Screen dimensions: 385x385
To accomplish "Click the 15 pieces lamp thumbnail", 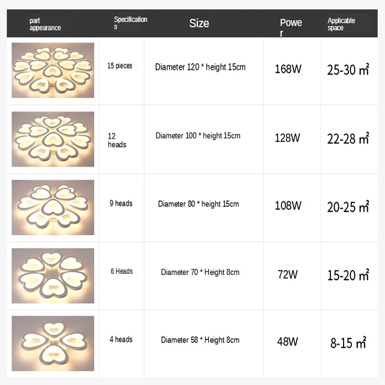I will (x=53, y=70).
